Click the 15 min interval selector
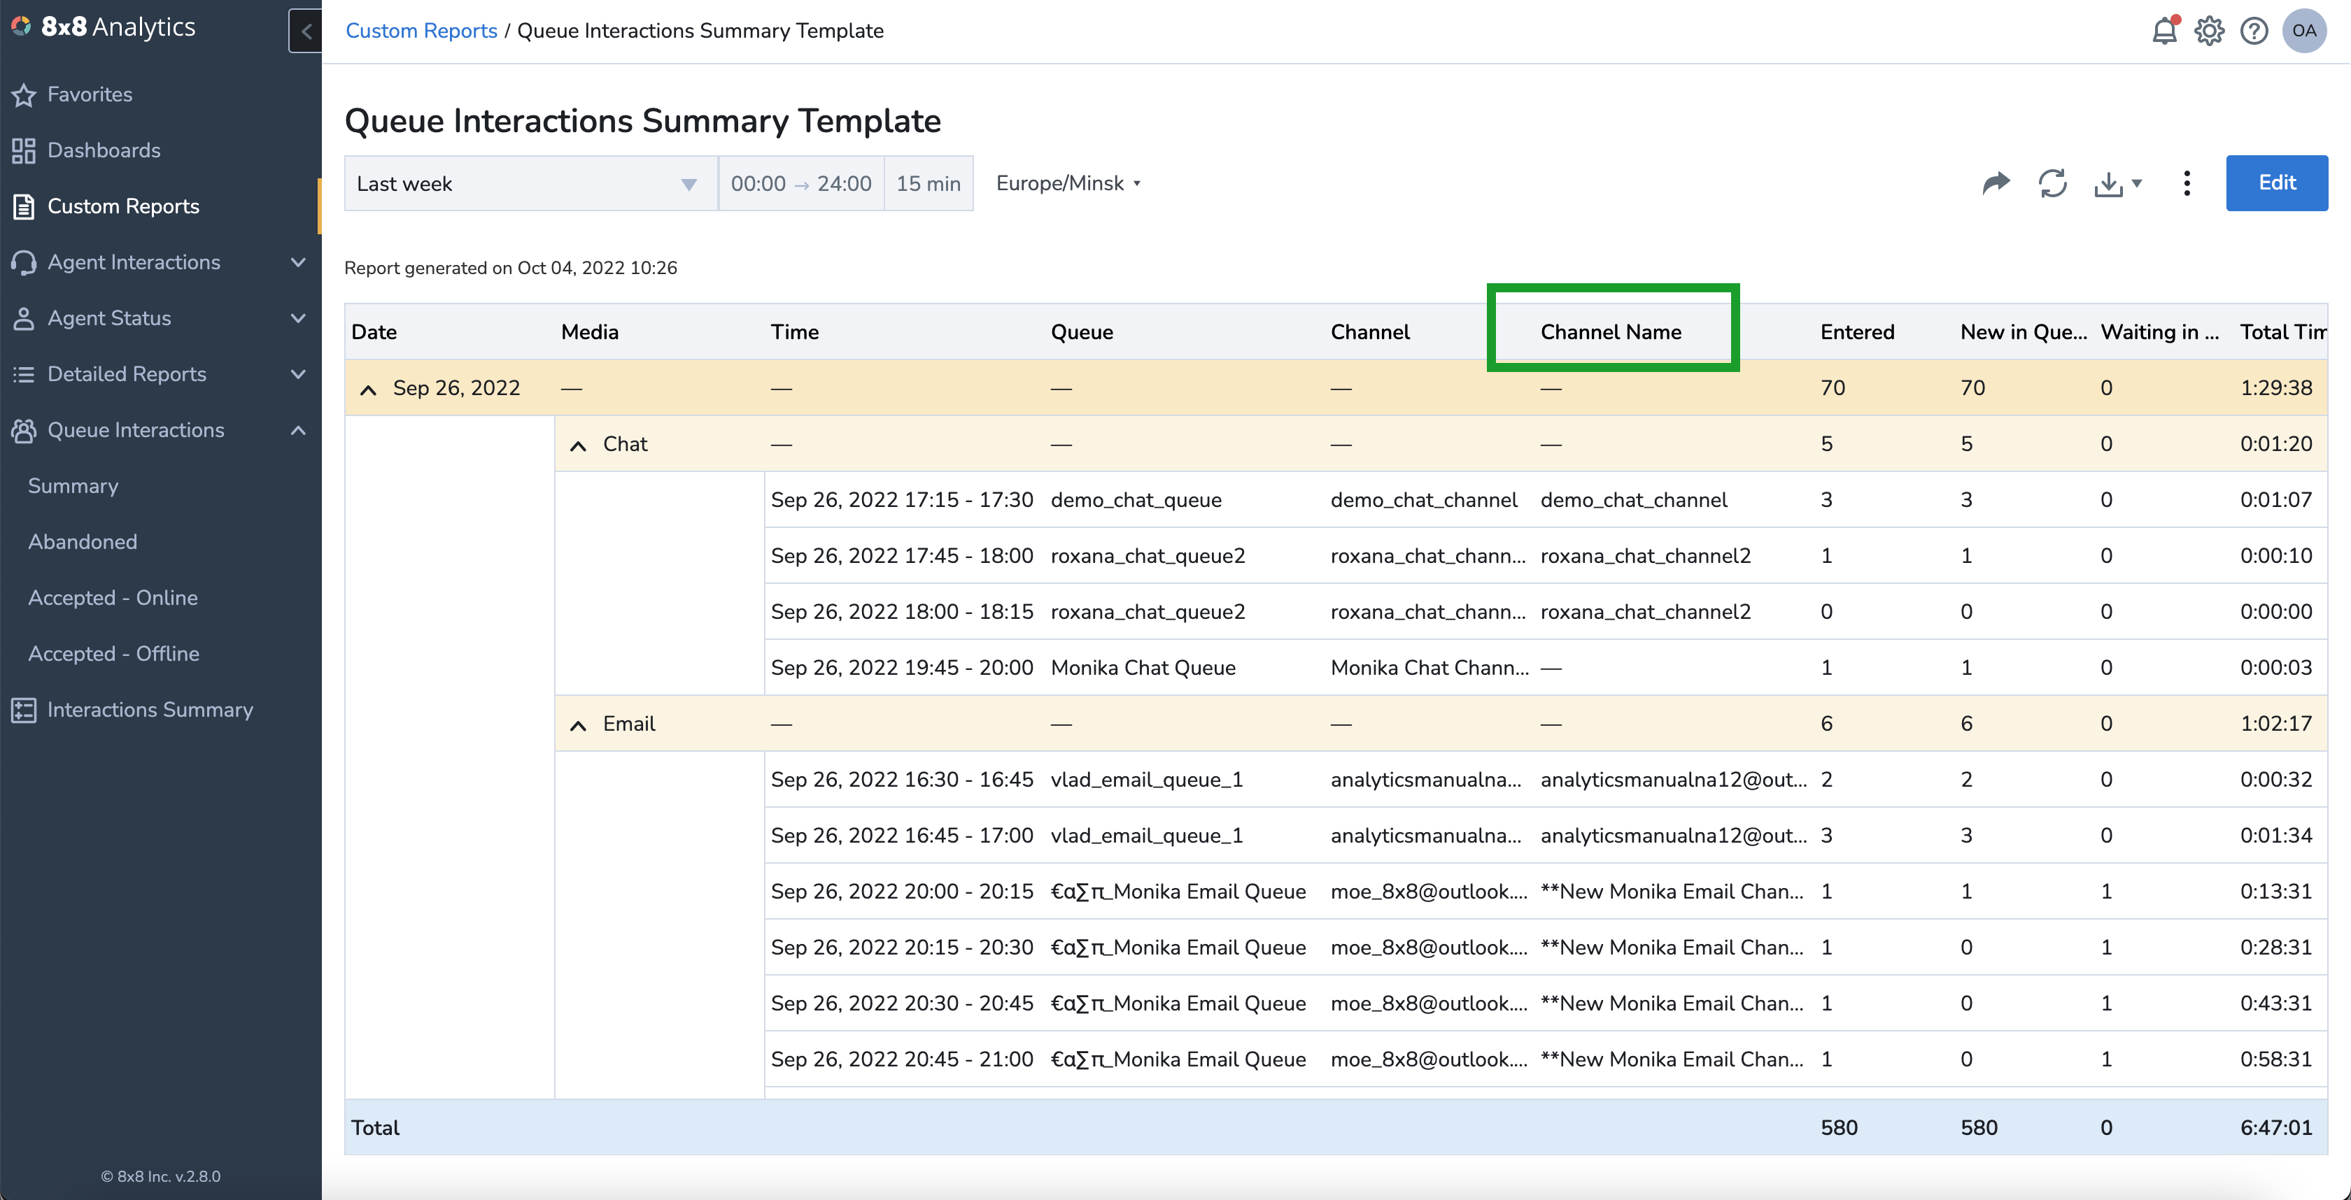 929,183
